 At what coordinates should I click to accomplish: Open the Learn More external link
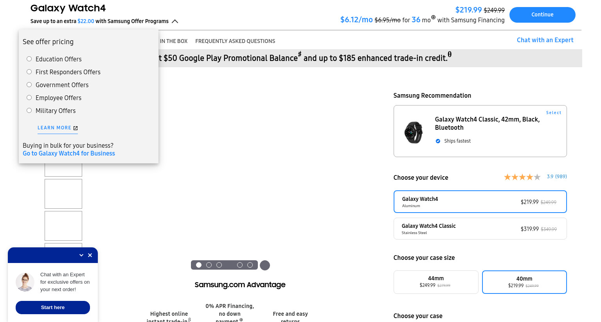coord(58,128)
